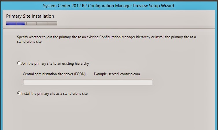Click the first filled progress step segment
This screenshot has width=218, height=130.
pyautogui.click(x=11, y=23)
